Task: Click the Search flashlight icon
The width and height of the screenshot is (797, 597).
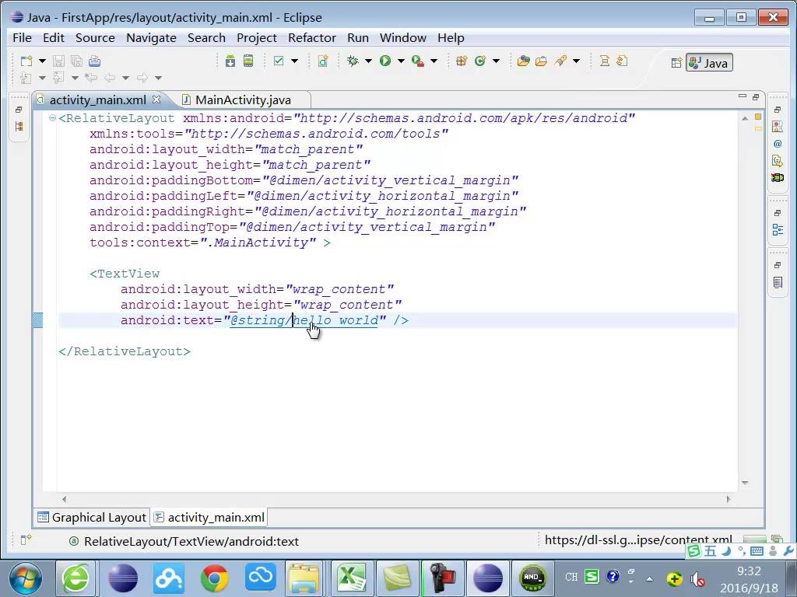Action: coord(560,61)
